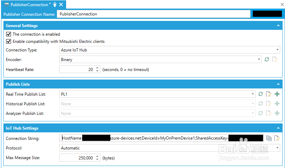Open the Encoder dropdown

tap(259, 60)
